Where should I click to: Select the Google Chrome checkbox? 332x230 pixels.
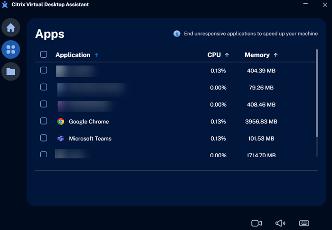(44, 121)
